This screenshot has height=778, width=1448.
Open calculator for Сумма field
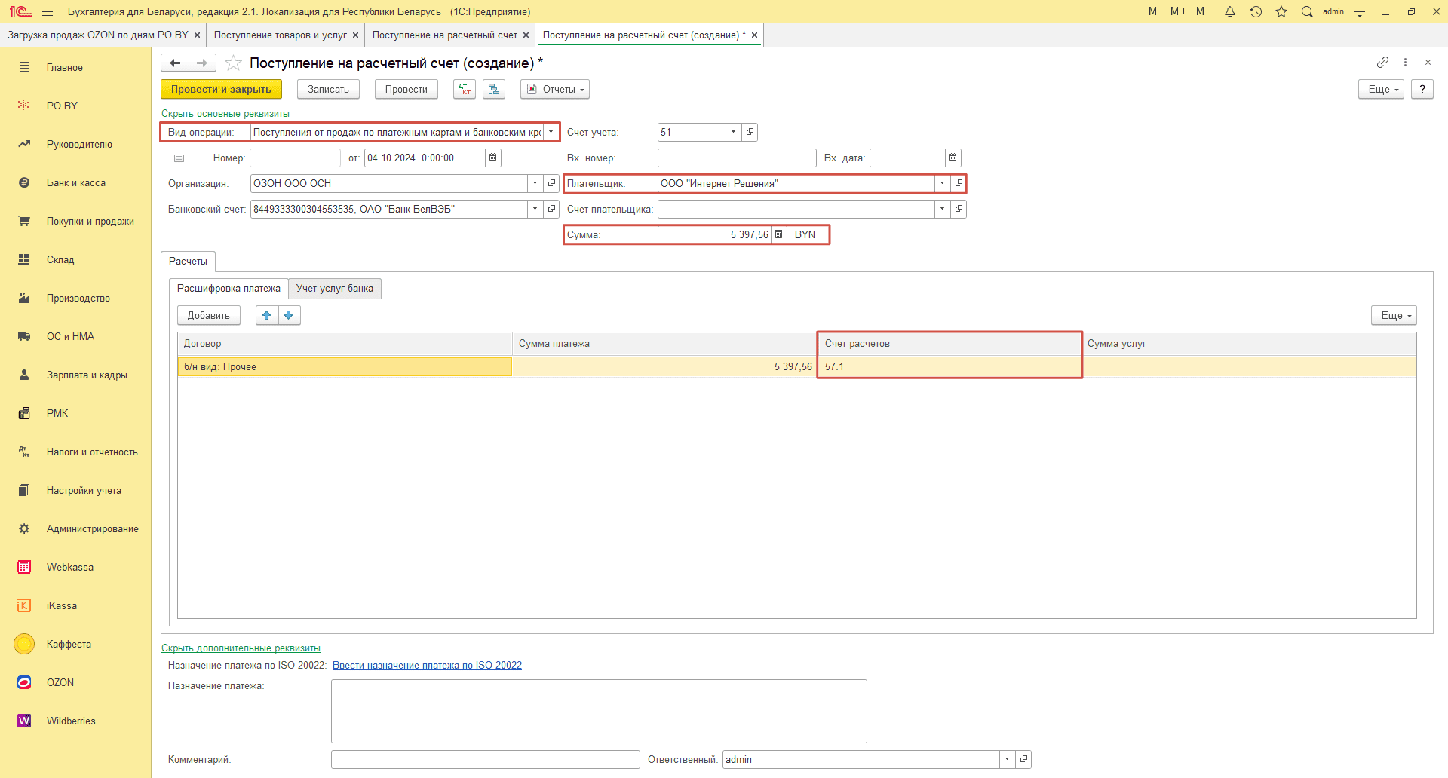tap(779, 234)
